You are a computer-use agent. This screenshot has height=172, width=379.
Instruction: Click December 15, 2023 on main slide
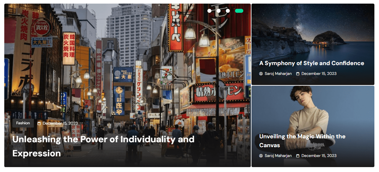click(60, 123)
